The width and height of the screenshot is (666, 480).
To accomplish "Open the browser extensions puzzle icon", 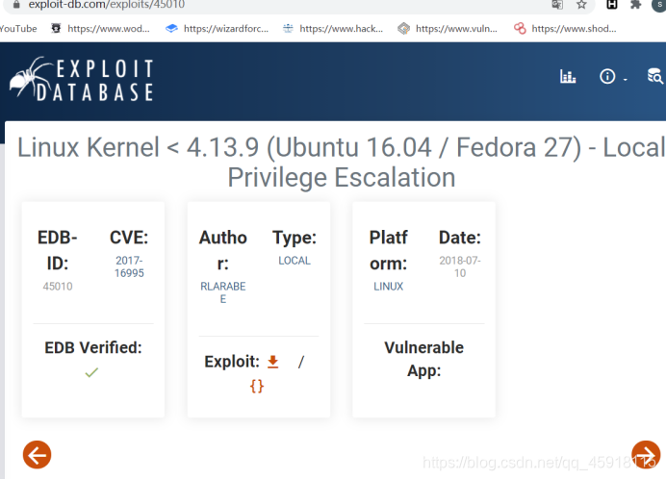I will (635, 4).
